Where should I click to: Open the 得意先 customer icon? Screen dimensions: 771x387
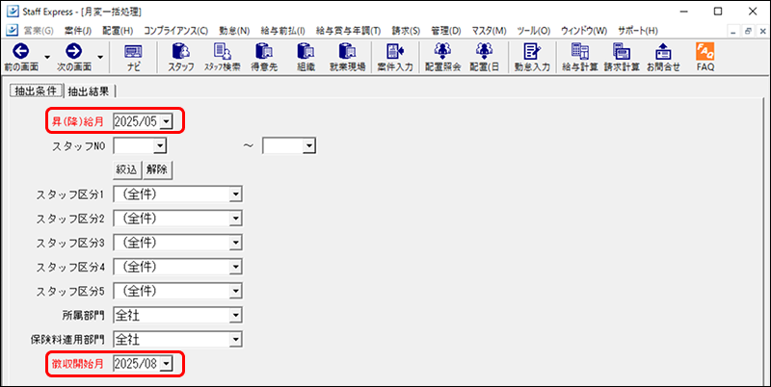coord(264,51)
